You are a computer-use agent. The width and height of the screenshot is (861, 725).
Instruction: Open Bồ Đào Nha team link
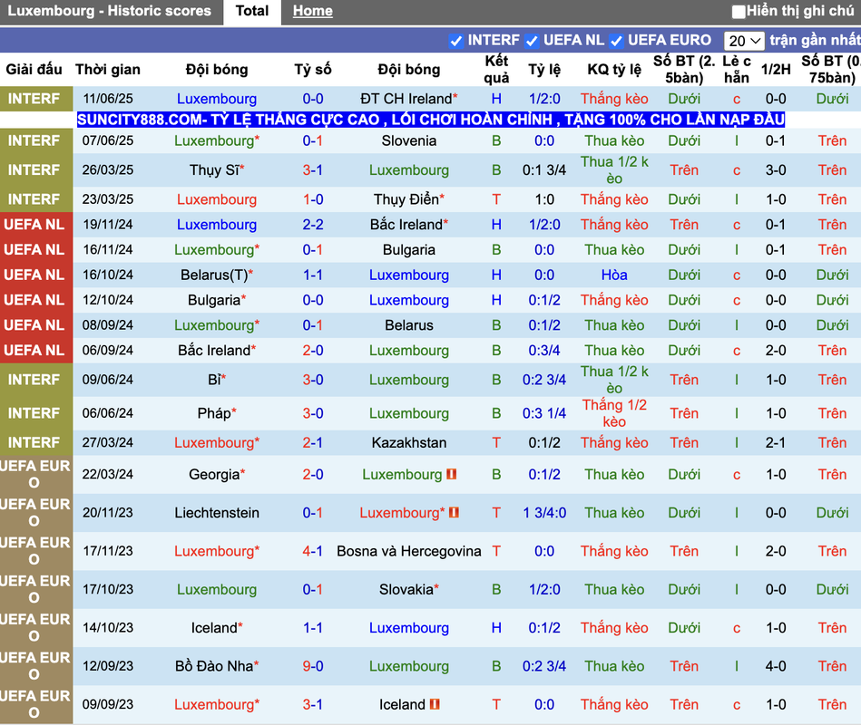click(x=216, y=666)
